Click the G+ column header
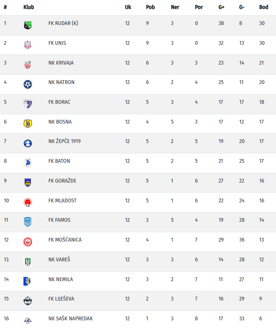 221,7
